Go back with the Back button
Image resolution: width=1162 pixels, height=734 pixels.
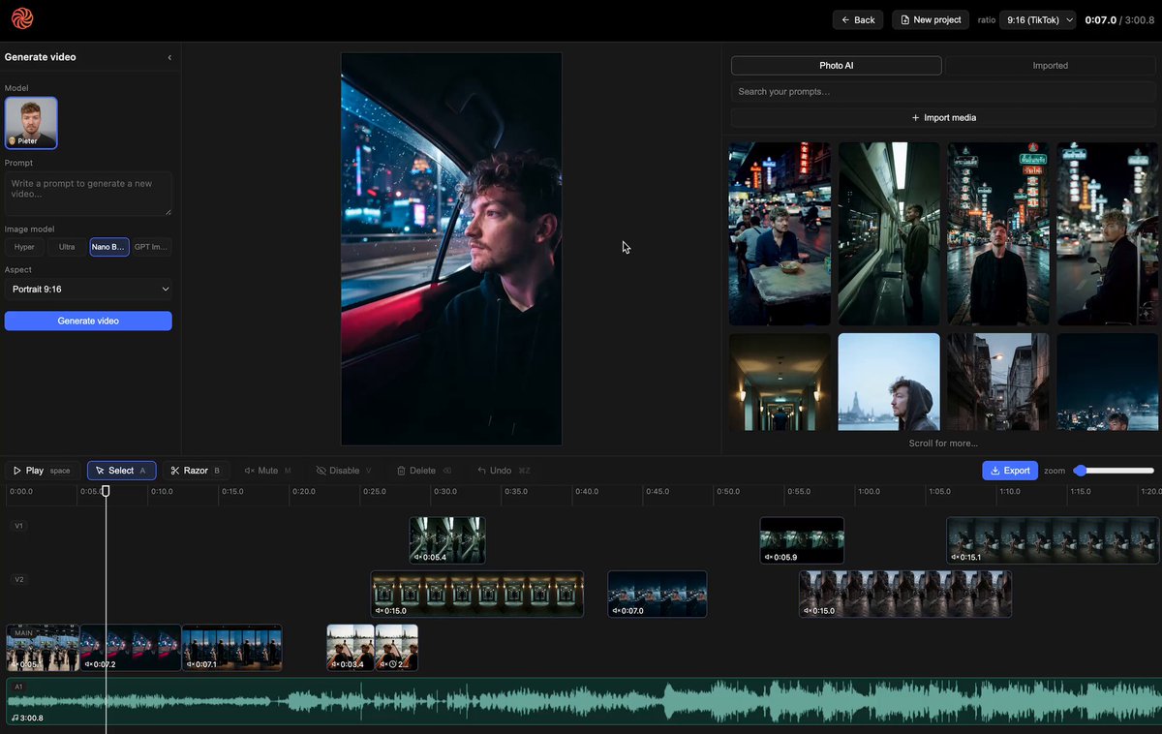coord(858,19)
